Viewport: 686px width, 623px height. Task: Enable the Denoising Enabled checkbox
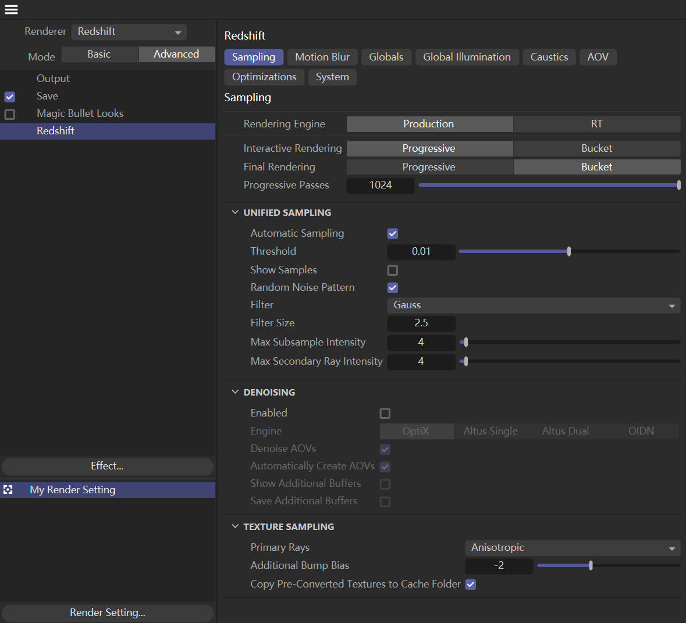click(385, 413)
